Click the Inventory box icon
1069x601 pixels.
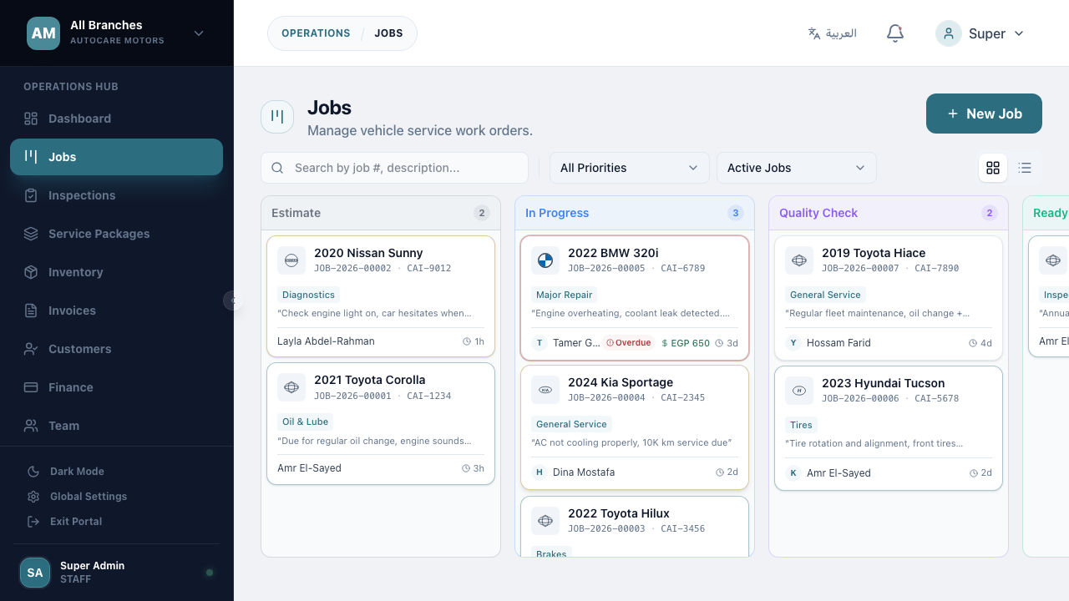pyautogui.click(x=31, y=272)
